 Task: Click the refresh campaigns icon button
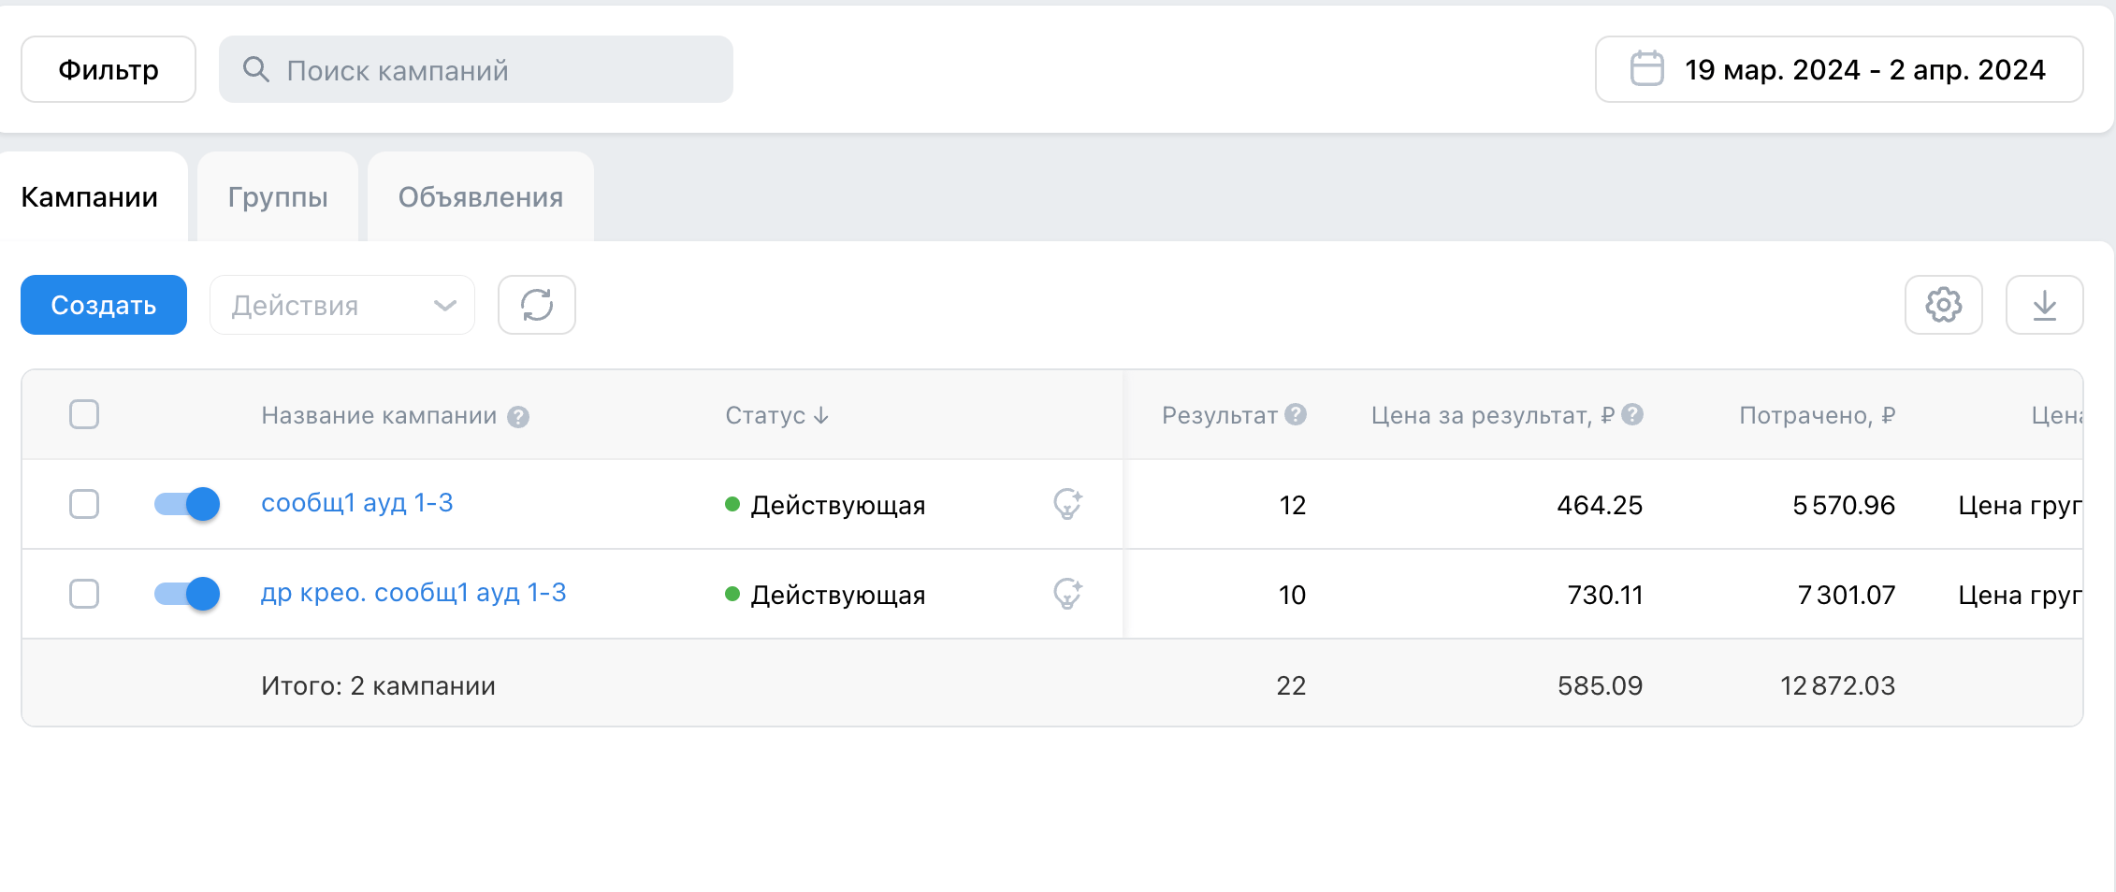coord(537,305)
